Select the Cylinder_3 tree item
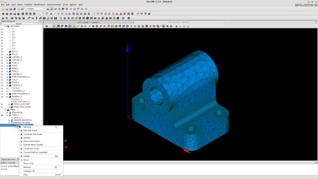 pos(17,74)
